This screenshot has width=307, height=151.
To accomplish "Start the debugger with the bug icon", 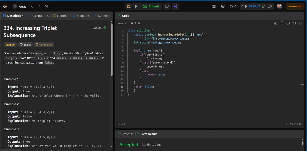I will tap(129, 6).
